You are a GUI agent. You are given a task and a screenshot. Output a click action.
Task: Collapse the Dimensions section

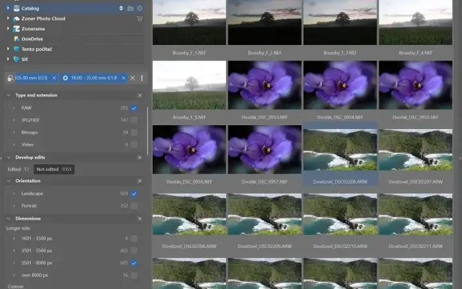click(8, 218)
